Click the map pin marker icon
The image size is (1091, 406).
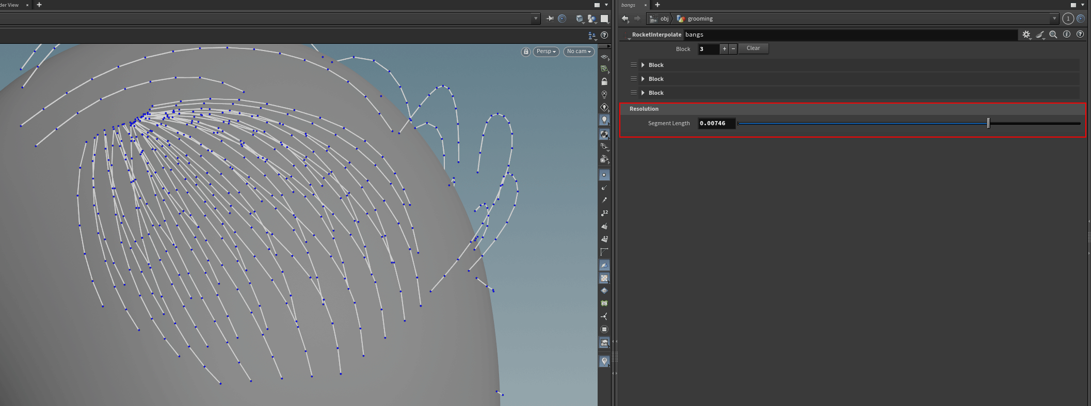click(x=604, y=361)
